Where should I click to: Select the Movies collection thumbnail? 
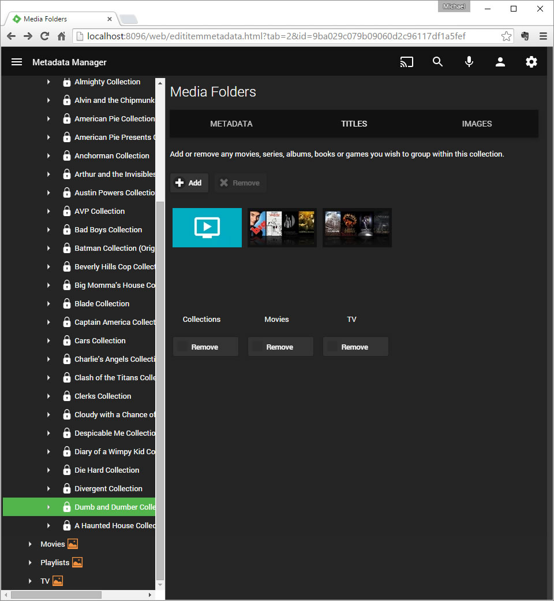[282, 228]
